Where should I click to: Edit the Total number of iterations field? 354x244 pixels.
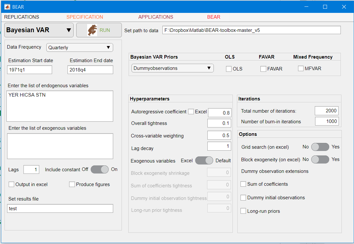327,111
